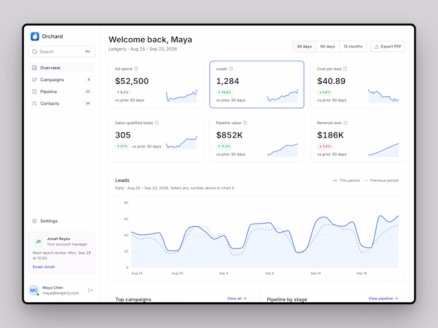Click the $52,500 ad spend value
This screenshot has height=328, width=438.
click(x=132, y=81)
